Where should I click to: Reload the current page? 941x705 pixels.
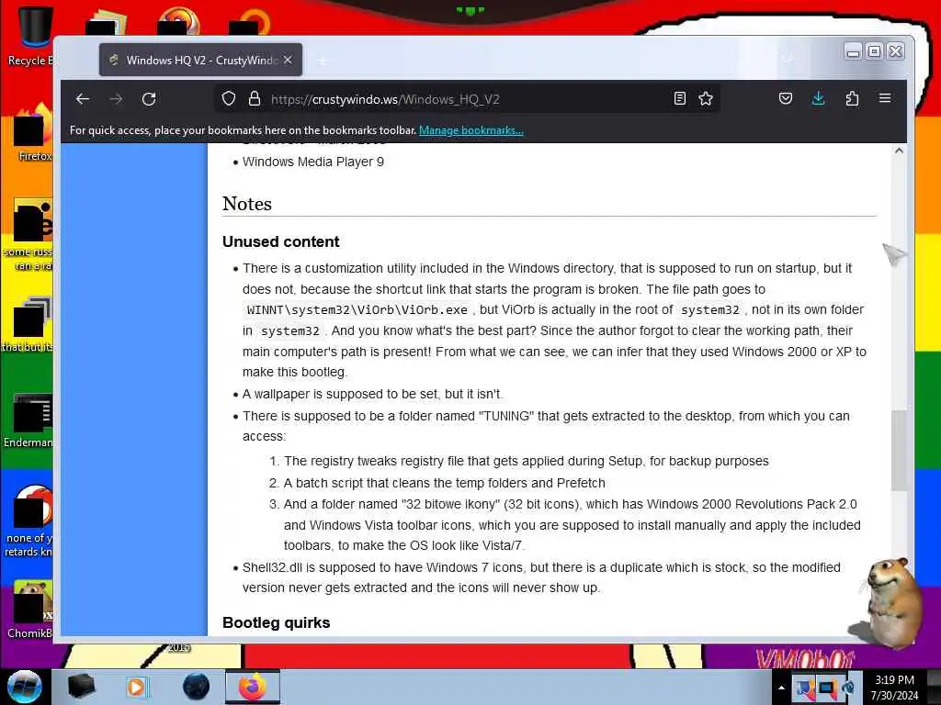coord(150,99)
